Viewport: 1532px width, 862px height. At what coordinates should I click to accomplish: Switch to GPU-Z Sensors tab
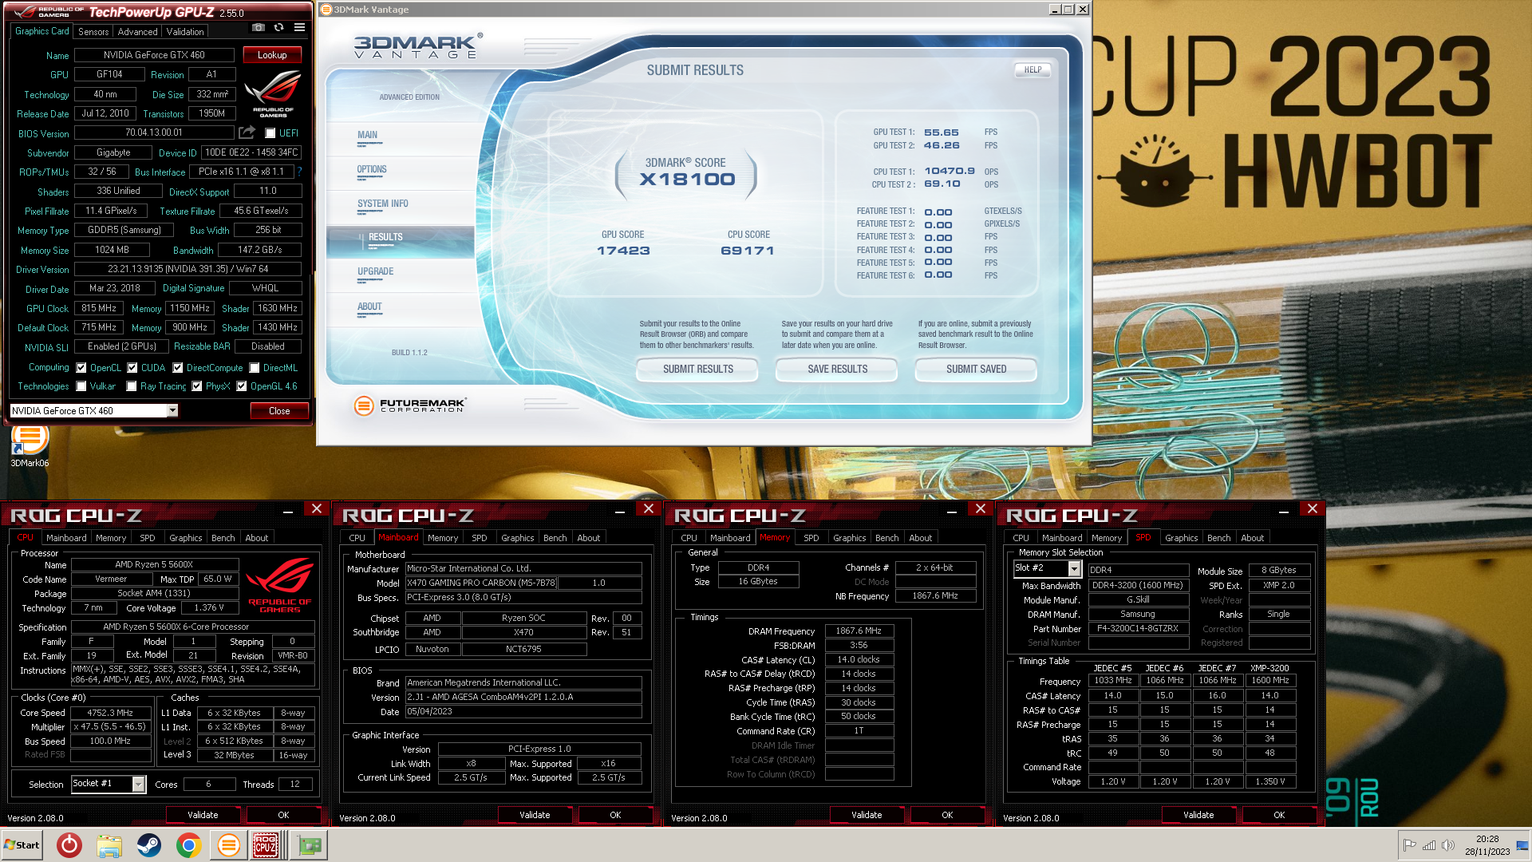tap(93, 32)
